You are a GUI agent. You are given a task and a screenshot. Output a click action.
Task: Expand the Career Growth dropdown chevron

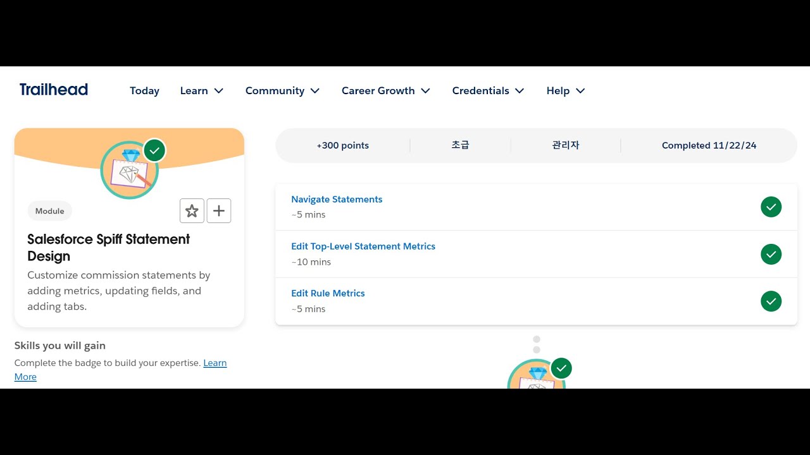point(426,91)
